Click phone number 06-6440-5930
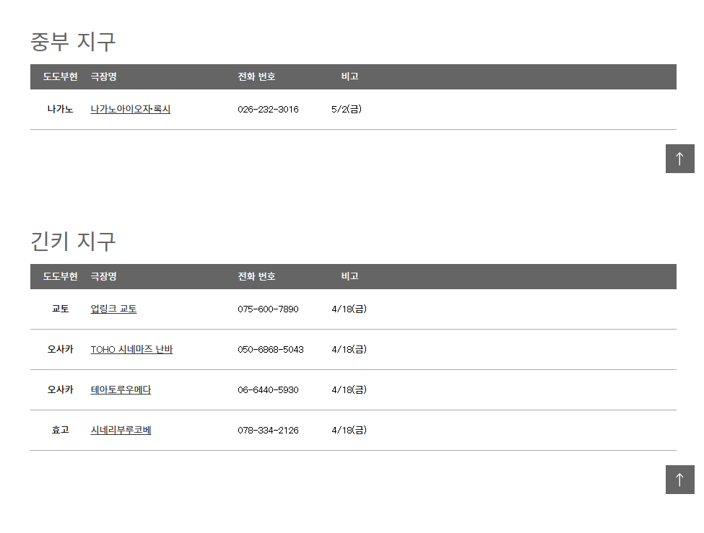704x533 pixels. pos(268,389)
